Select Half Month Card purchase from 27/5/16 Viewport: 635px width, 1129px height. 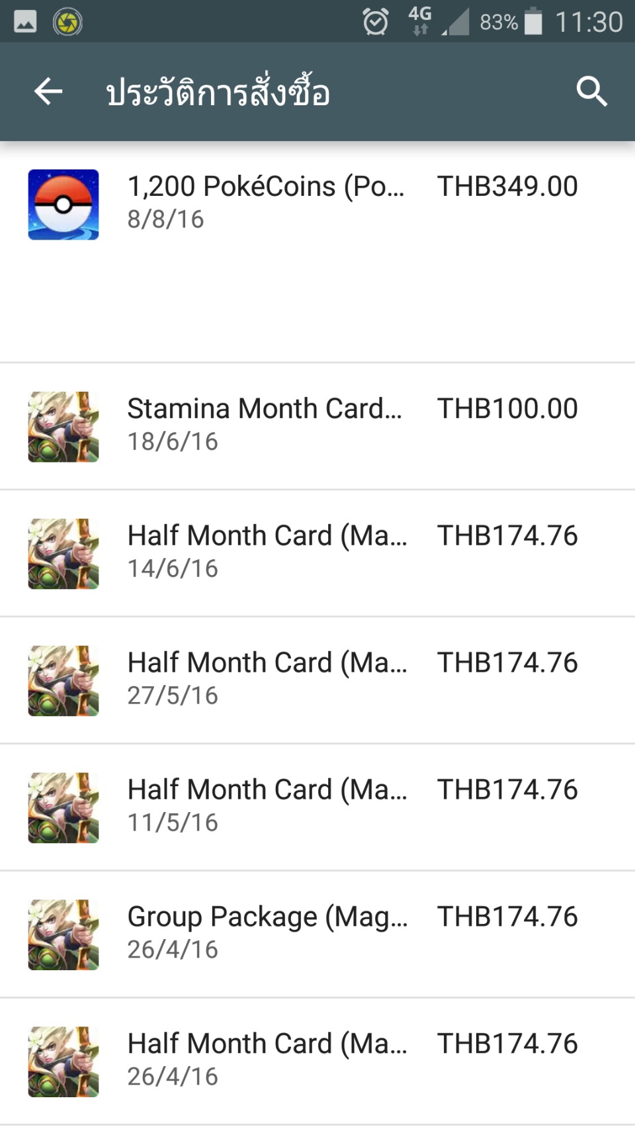317,681
